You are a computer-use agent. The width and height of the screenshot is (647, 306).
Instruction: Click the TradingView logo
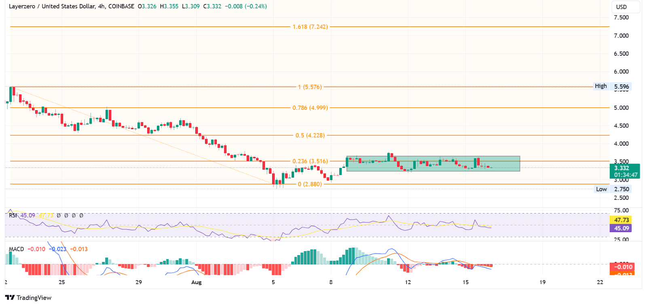point(28,298)
